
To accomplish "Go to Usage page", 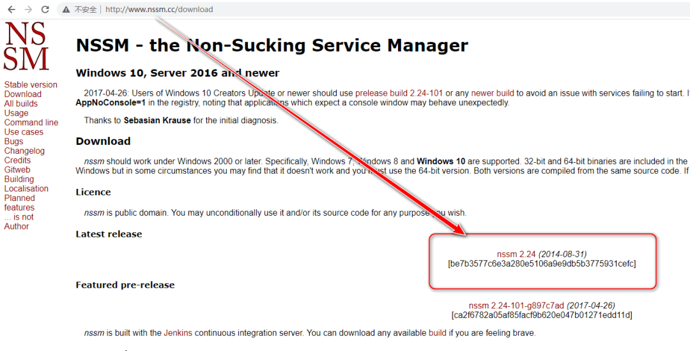I will (x=16, y=113).
